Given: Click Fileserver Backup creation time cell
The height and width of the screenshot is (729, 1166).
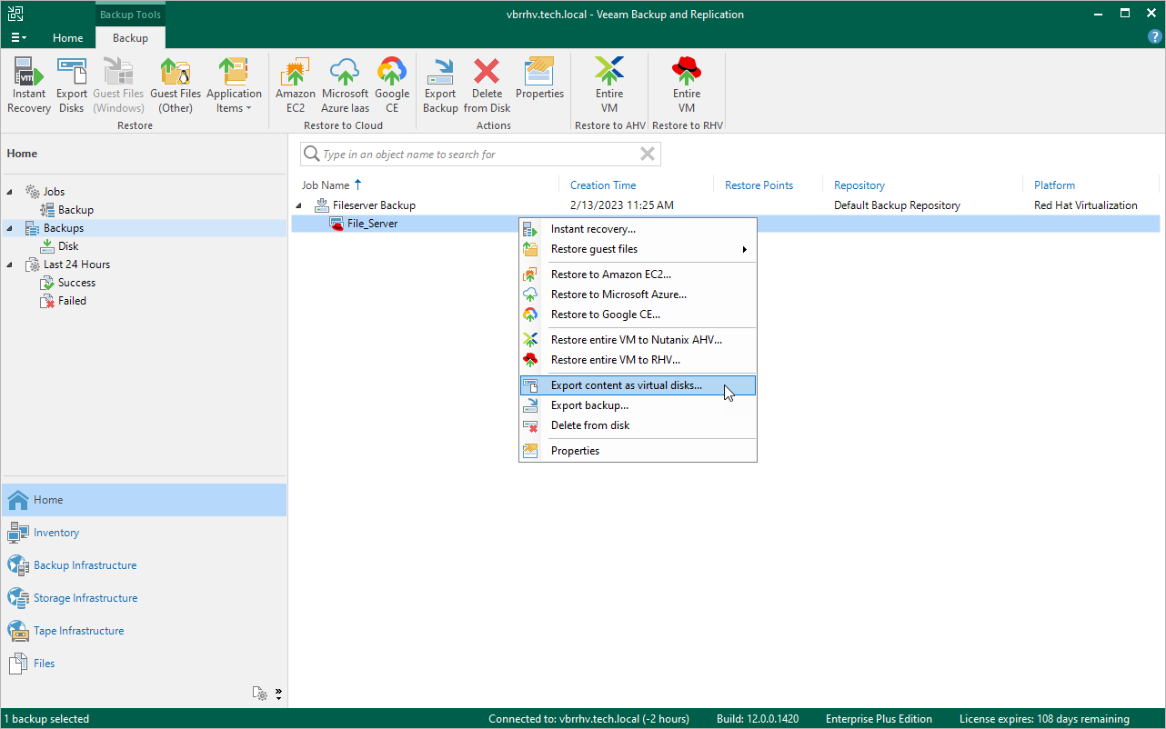Looking at the screenshot, I should [x=622, y=205].
